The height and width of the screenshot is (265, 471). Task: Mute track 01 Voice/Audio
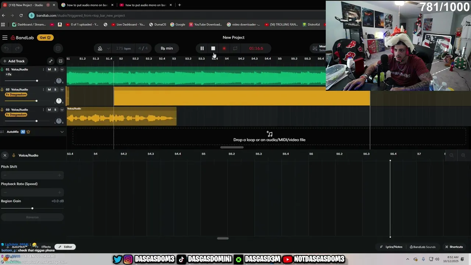point(49,70)
